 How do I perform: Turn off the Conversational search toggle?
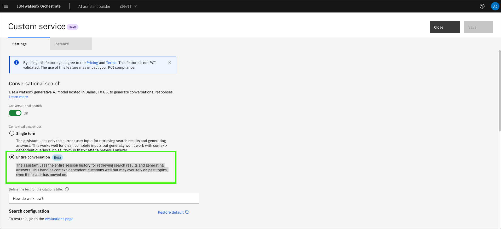[x=15, y=113]
